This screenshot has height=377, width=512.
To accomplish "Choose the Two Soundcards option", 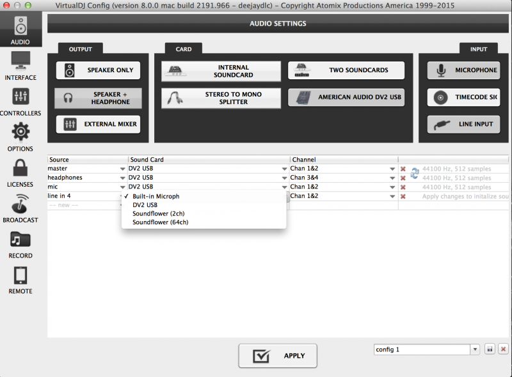I will [346, 70].
